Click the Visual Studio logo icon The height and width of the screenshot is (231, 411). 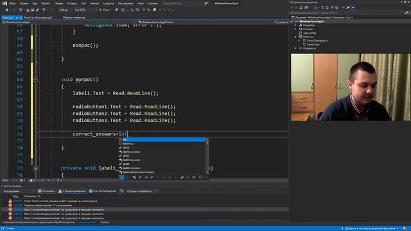click(4, 3)
